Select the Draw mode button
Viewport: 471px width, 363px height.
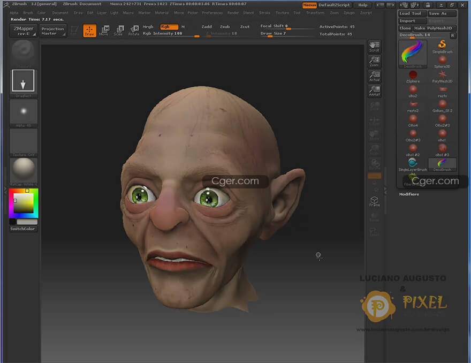[x=89, y=31]
